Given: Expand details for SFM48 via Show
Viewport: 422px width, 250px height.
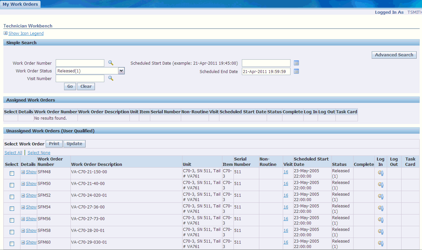Looking at the screenshot, I should pyautogui.click(x=29, y=172).
